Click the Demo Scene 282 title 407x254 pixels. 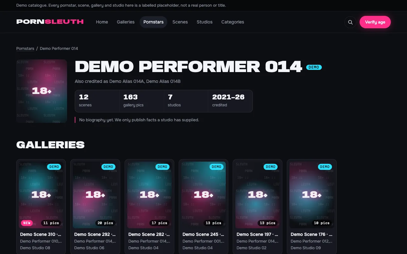(149, 234)
